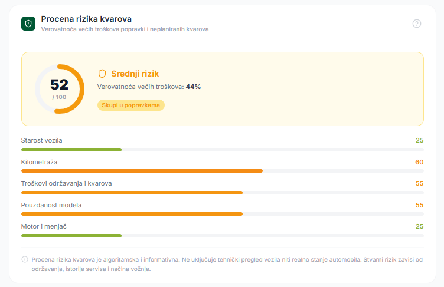Click Troškovi održavanja i kvarova progress bar
444x287 pixels.
point(222,193)
